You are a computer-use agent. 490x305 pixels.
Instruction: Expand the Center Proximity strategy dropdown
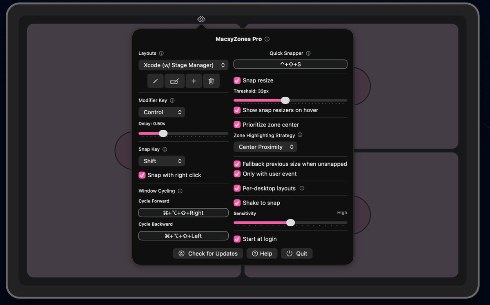coord(265,147)
